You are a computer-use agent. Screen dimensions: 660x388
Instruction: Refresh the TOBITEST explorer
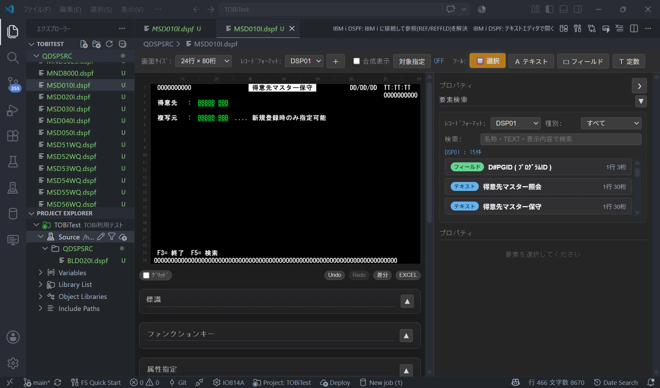point(109,44)
